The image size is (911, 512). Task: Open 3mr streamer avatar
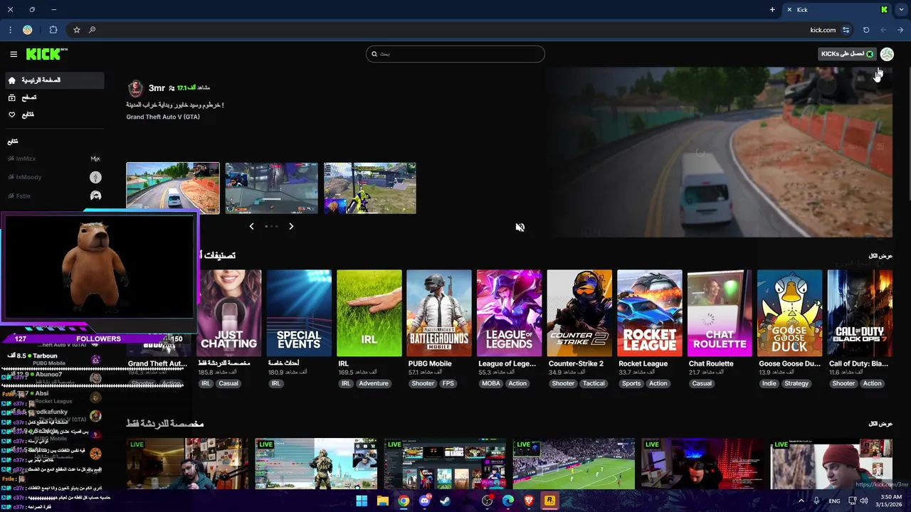click(135, 88)
